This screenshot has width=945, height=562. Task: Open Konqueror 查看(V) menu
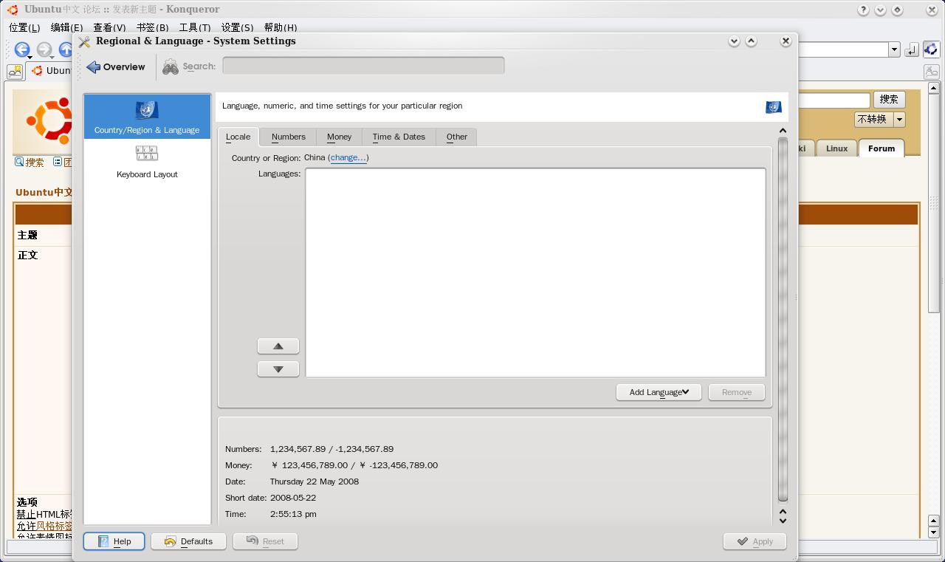[x=109, y=27]
